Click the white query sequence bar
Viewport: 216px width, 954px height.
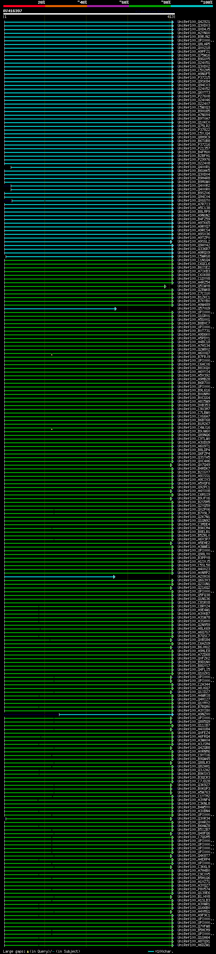coord(89,14)
